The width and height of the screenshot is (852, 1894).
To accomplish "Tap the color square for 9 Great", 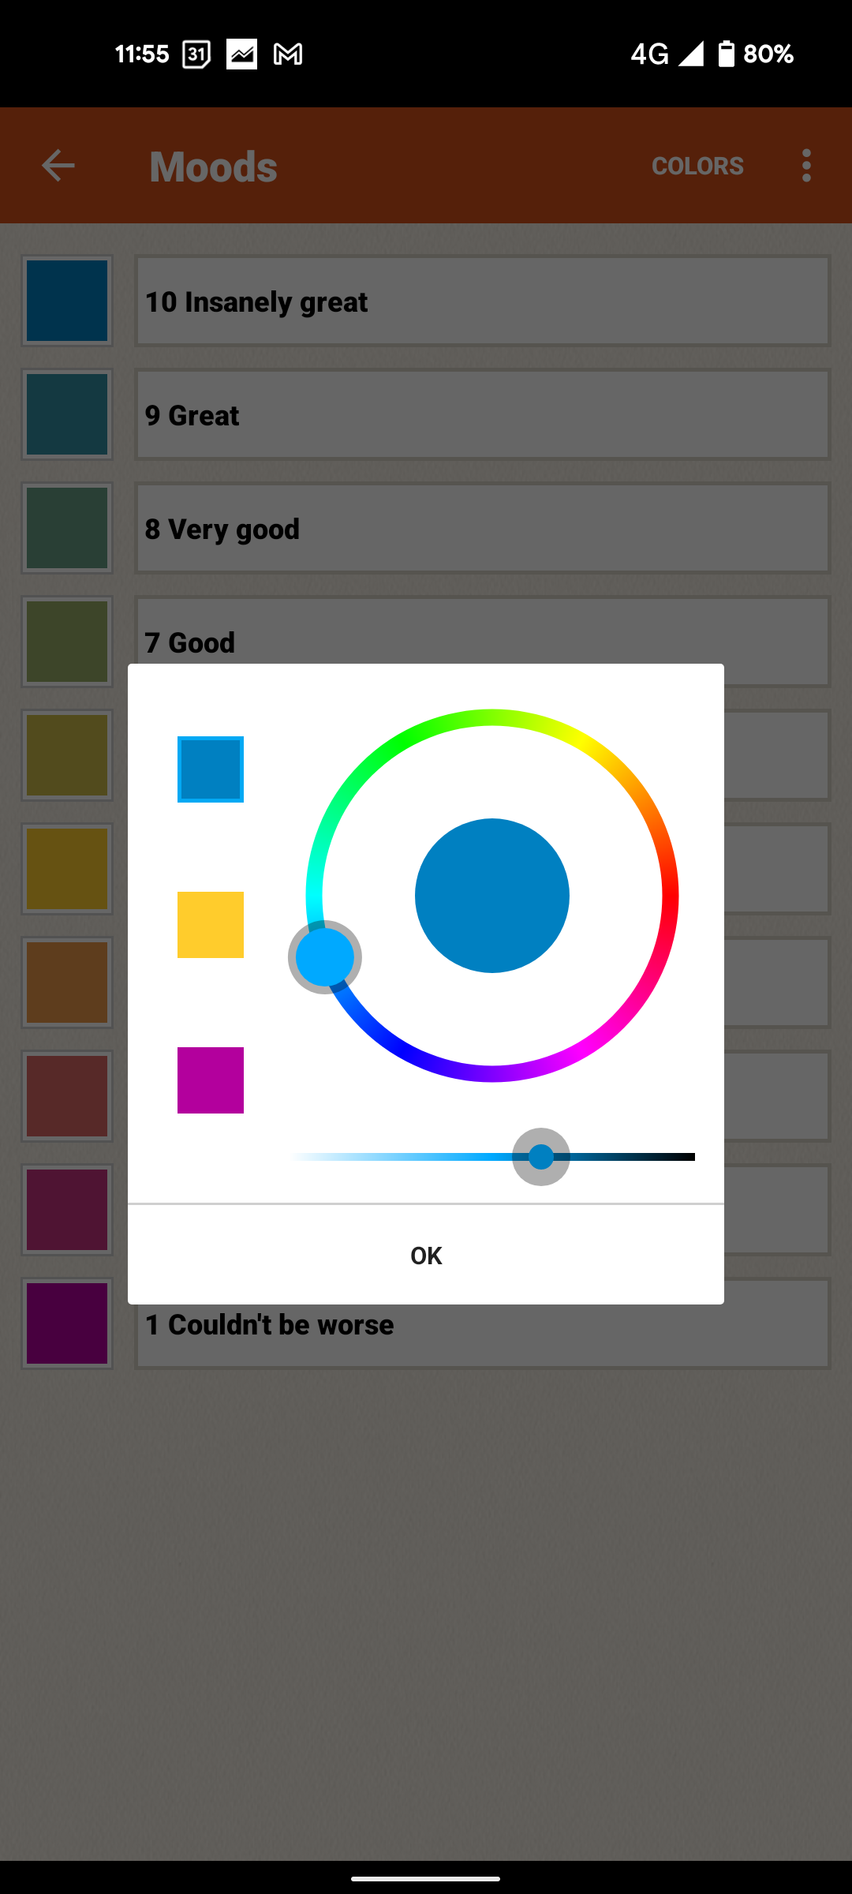I will pyautogui.click(x=67, y=414).
